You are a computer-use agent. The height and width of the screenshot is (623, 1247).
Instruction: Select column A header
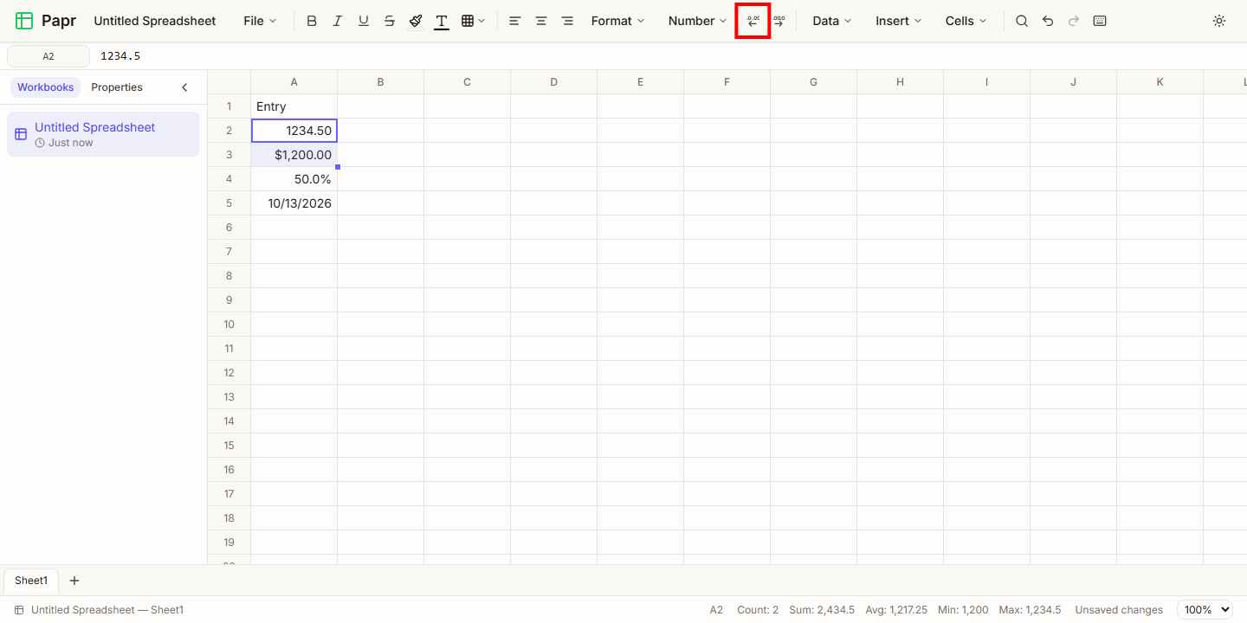point(294,82)
